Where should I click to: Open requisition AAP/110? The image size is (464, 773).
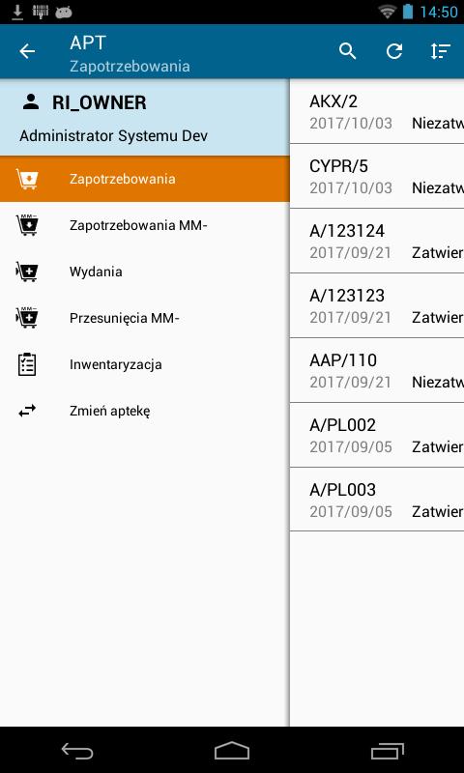(x=377, y=370)
